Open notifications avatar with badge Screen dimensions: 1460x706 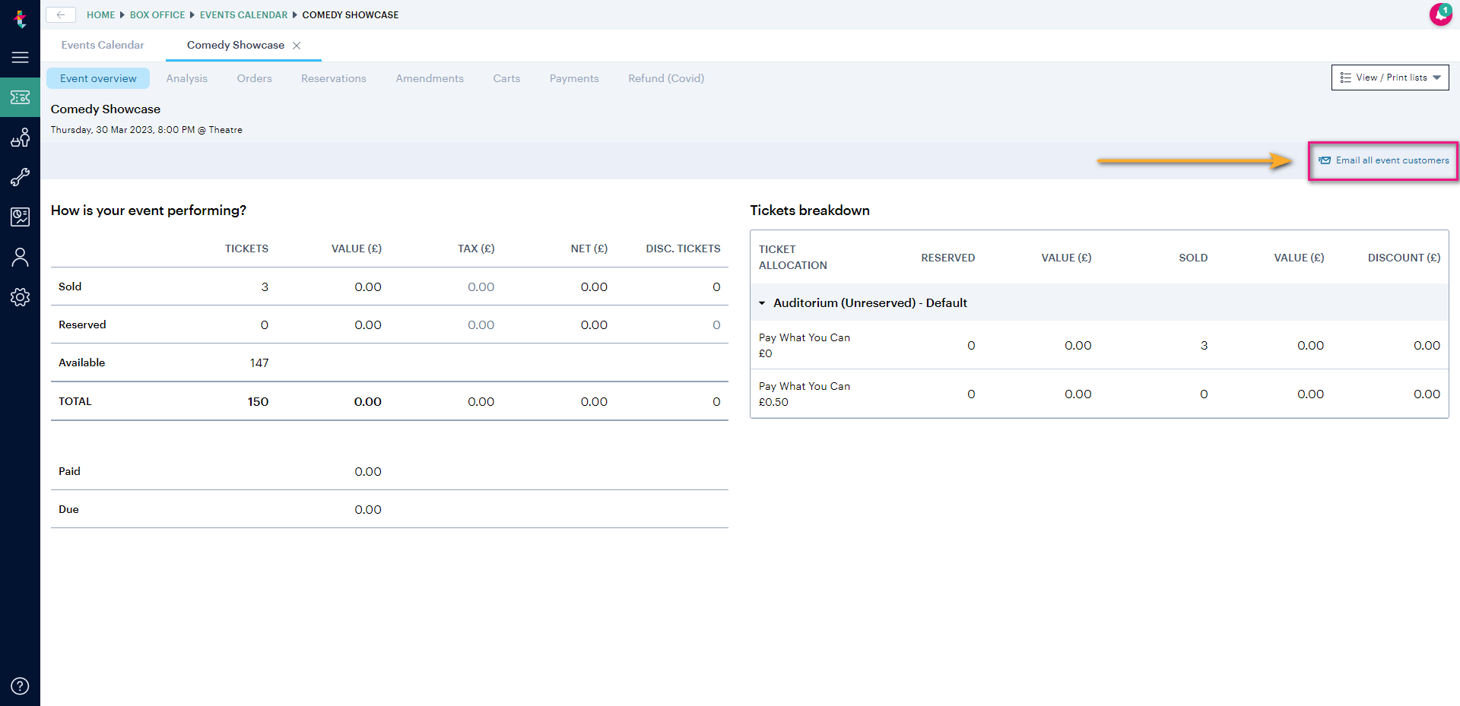[1440, 14]
